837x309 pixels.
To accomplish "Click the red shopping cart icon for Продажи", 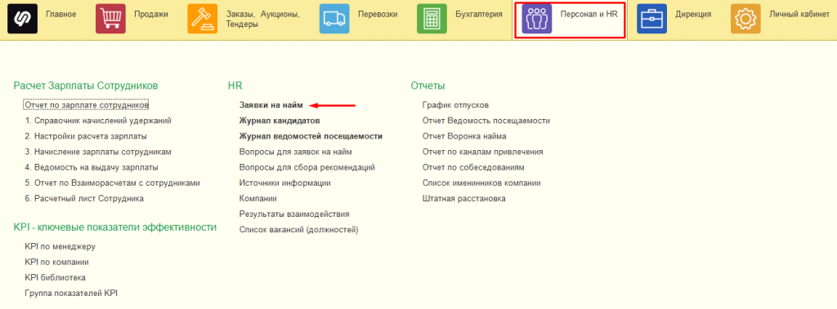I will [110, 19].
